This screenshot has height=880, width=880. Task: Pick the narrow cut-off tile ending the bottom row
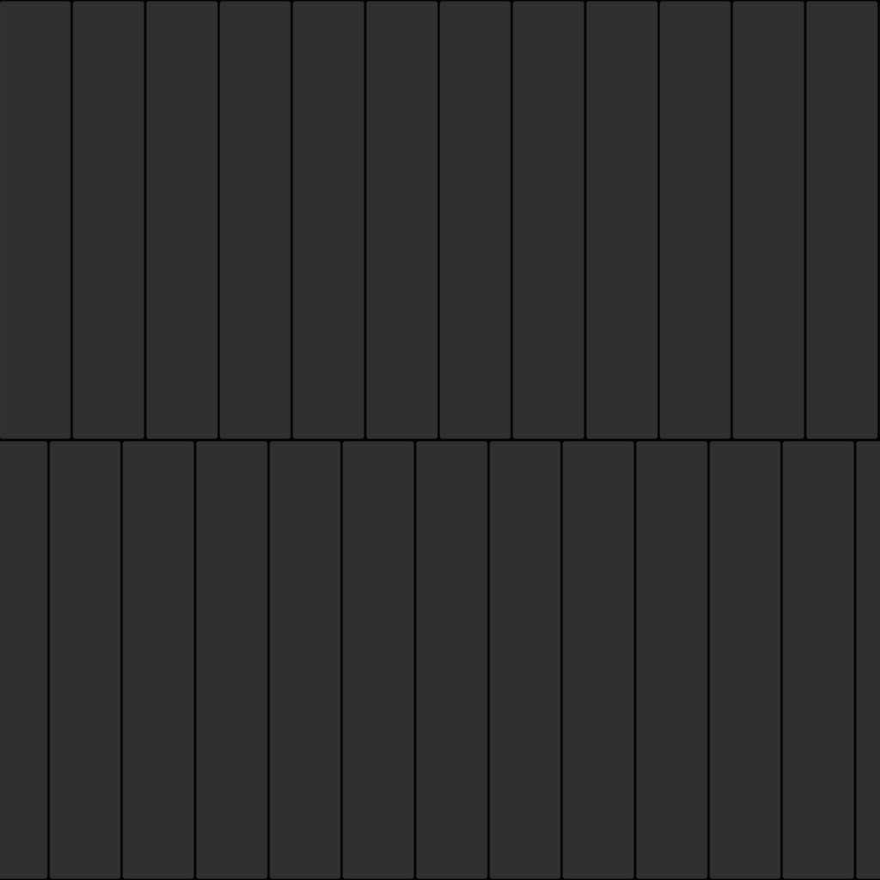(868, 660)
